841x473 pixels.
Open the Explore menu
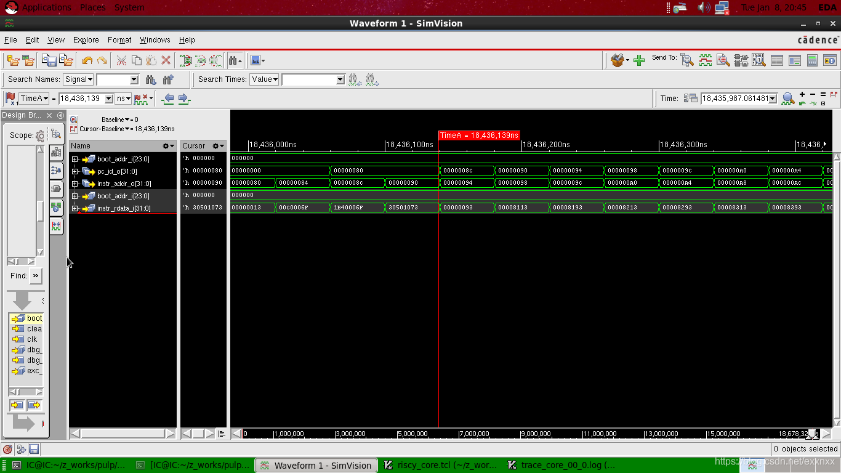(x=86, y=40)
